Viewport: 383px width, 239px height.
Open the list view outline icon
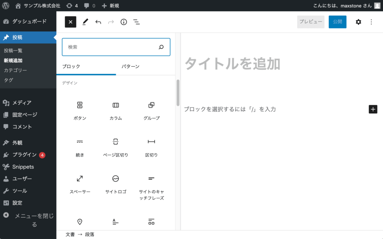tap(137, 22)
